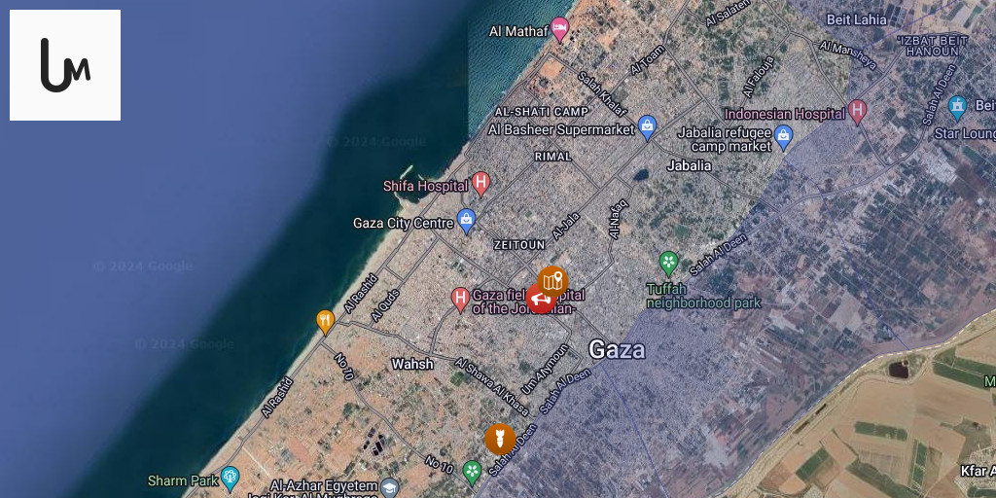Open the Tuffah neighborhood park pin
The width and height of the screenshot is (996, 498).
click(668, 264)
